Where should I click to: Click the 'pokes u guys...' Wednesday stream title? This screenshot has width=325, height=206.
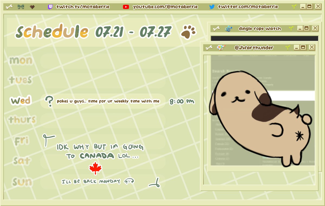coord(108,101)
